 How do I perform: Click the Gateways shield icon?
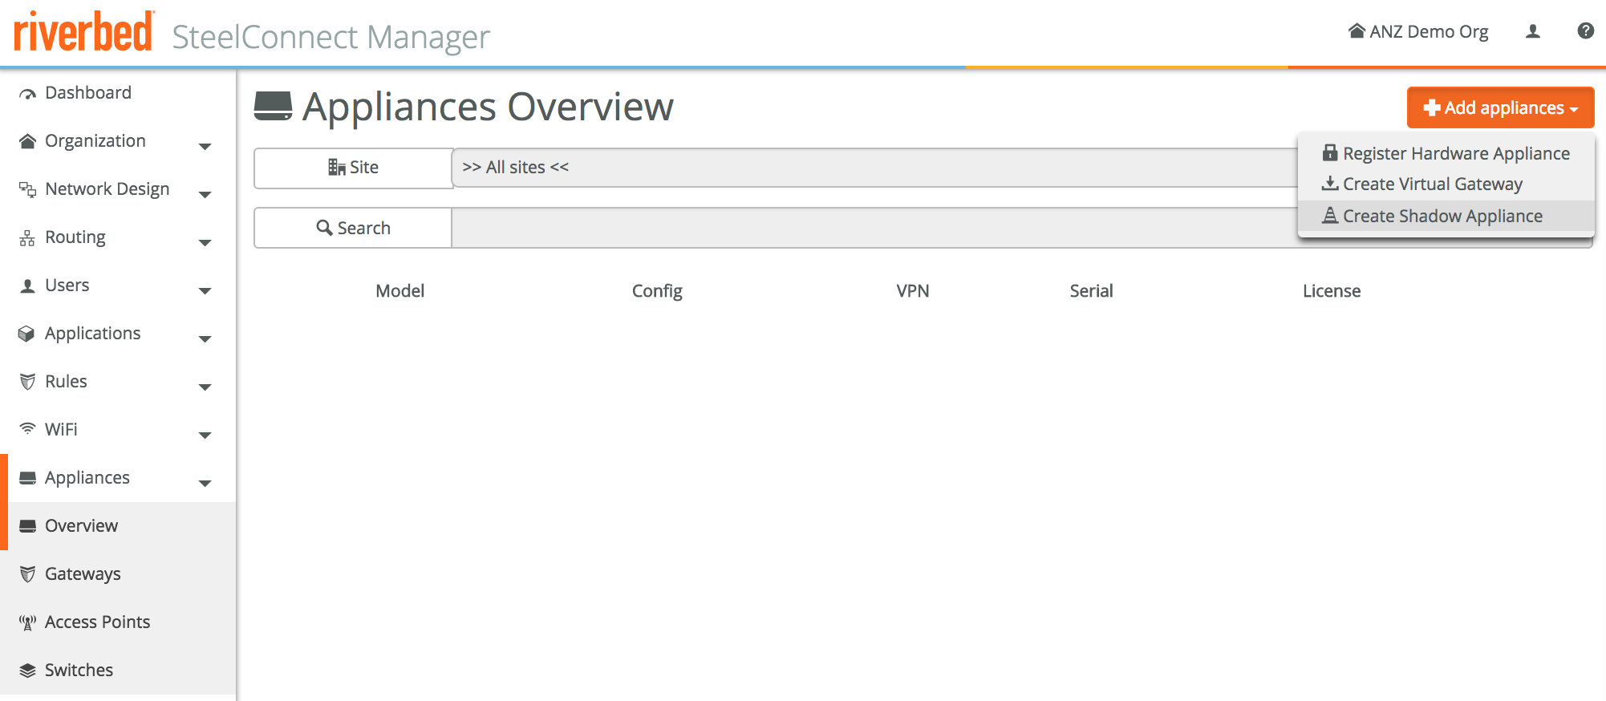pyautogui.click(x=28, y=574)
